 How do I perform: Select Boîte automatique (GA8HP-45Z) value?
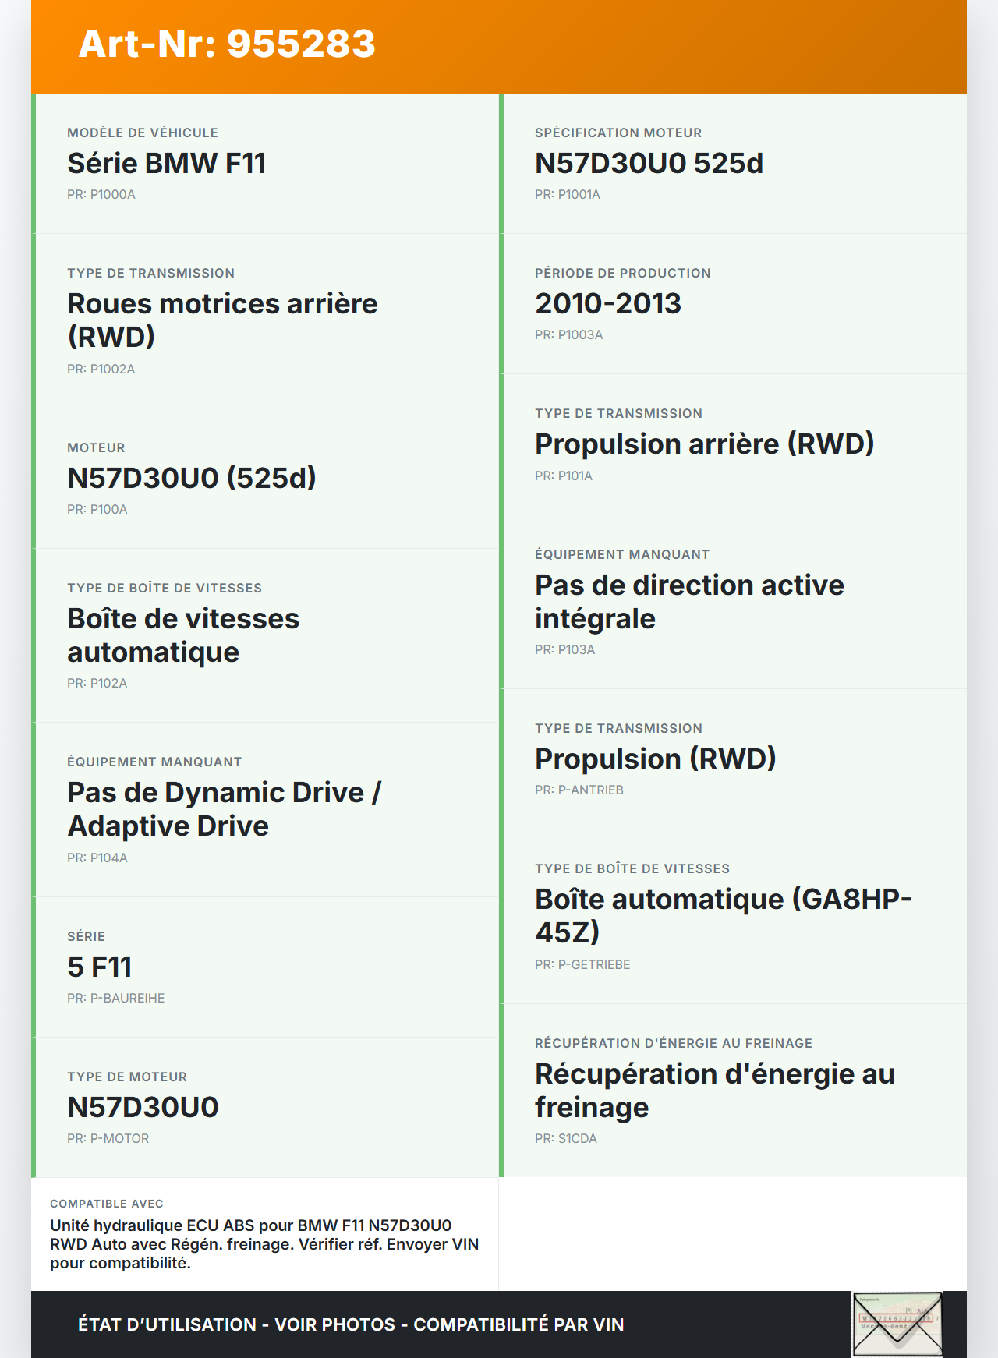pos(723,915)
